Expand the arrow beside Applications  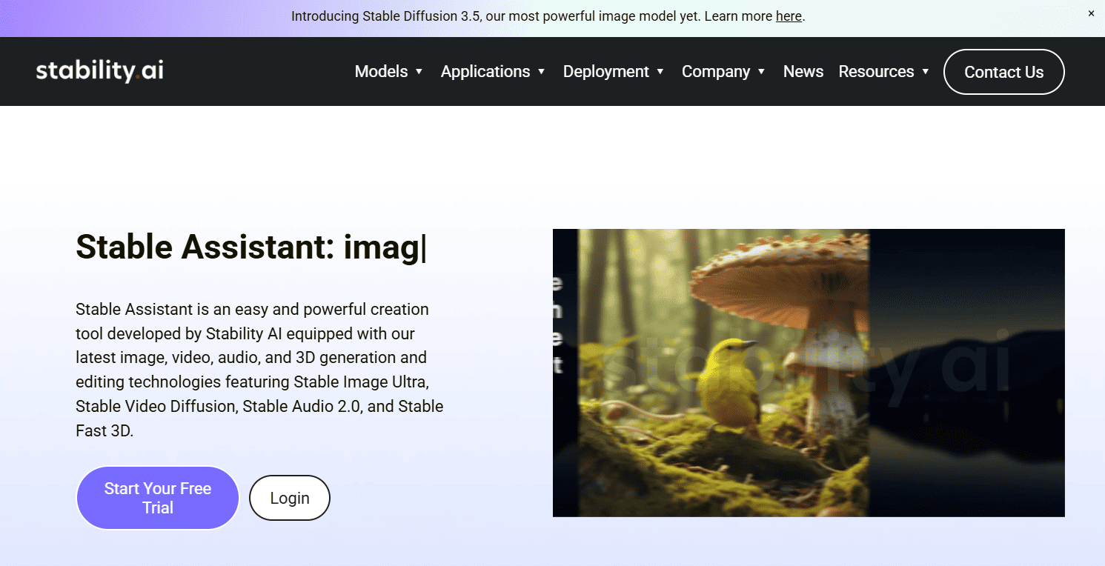[x=542, y=72]
